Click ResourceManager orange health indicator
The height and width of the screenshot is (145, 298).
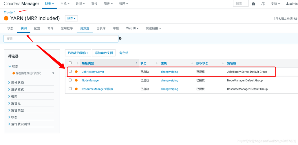76,89
